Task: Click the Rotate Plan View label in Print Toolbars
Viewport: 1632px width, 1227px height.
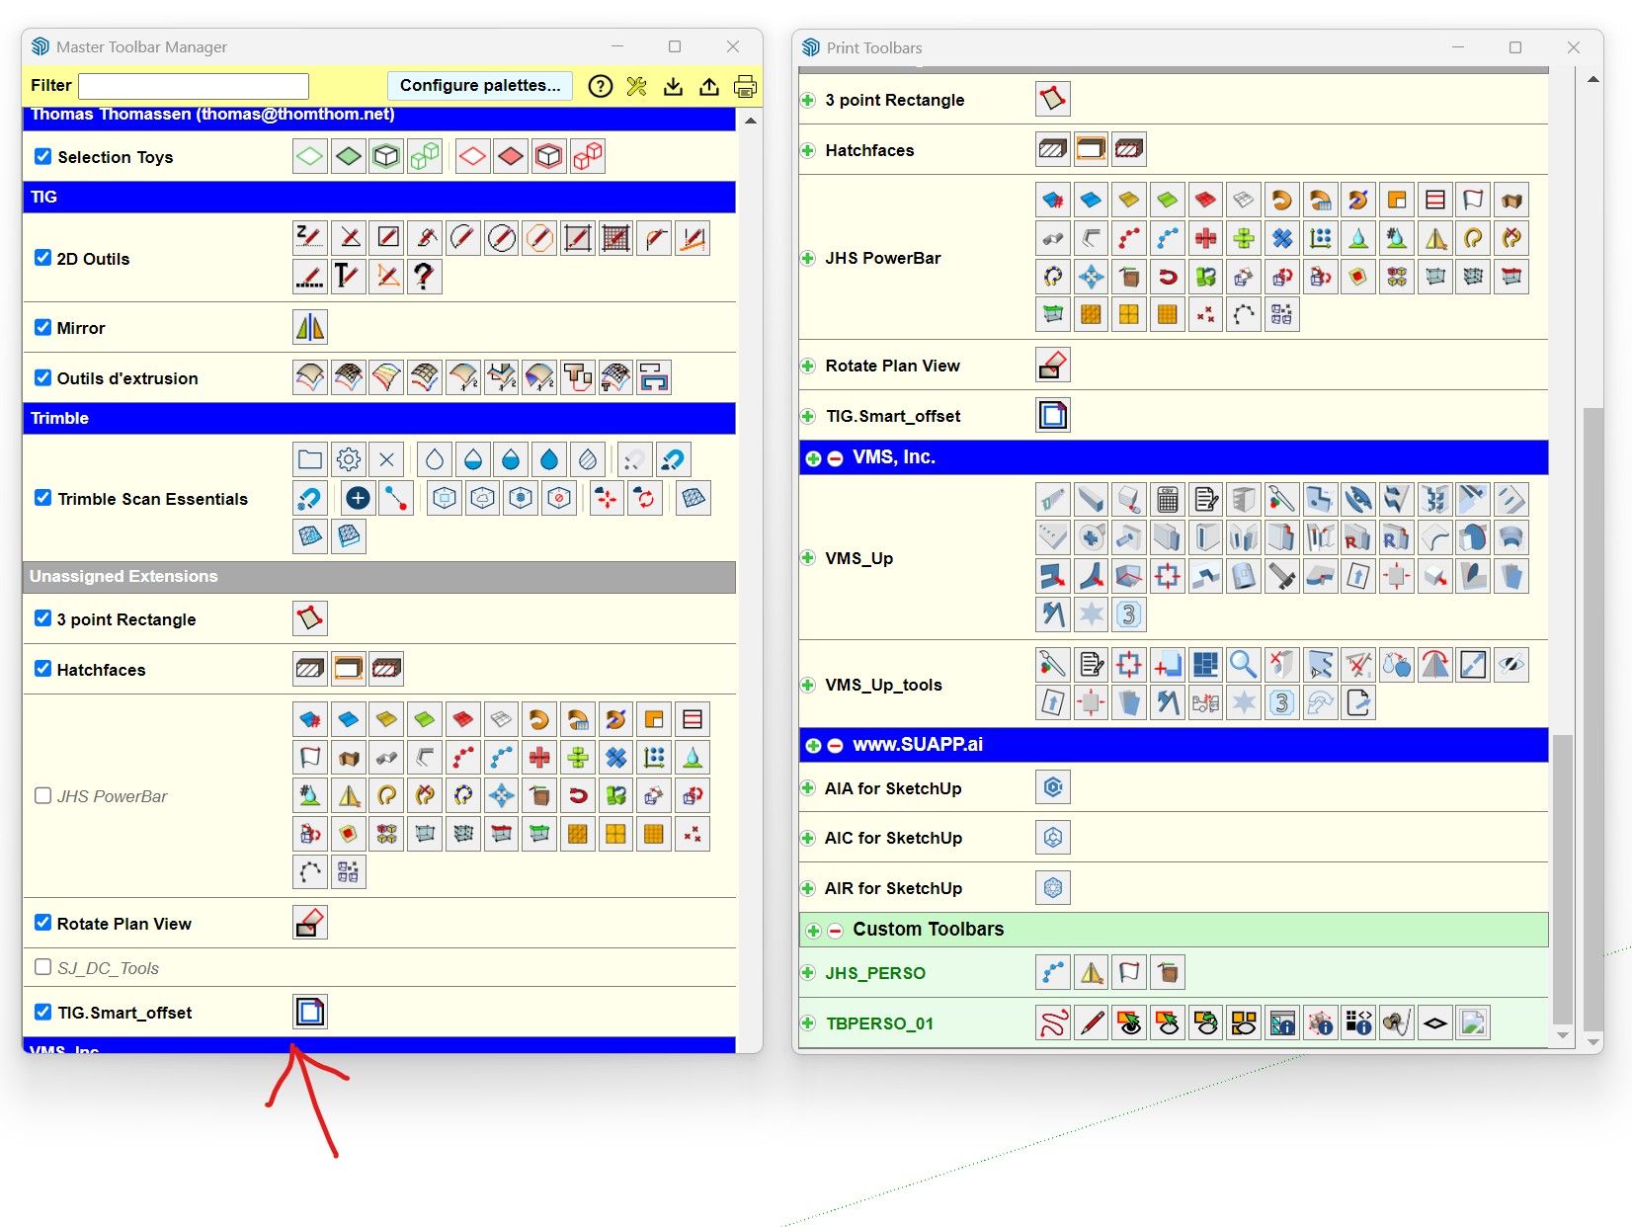Action: [x=892, y=366]
